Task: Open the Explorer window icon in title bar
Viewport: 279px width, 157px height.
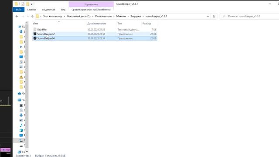Action: pyautogui.click(x=16, y=4)
